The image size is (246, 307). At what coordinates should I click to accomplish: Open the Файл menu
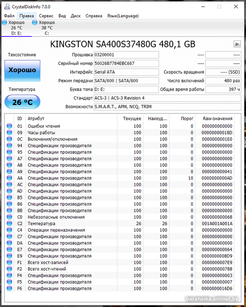click(x=9, y=16)
